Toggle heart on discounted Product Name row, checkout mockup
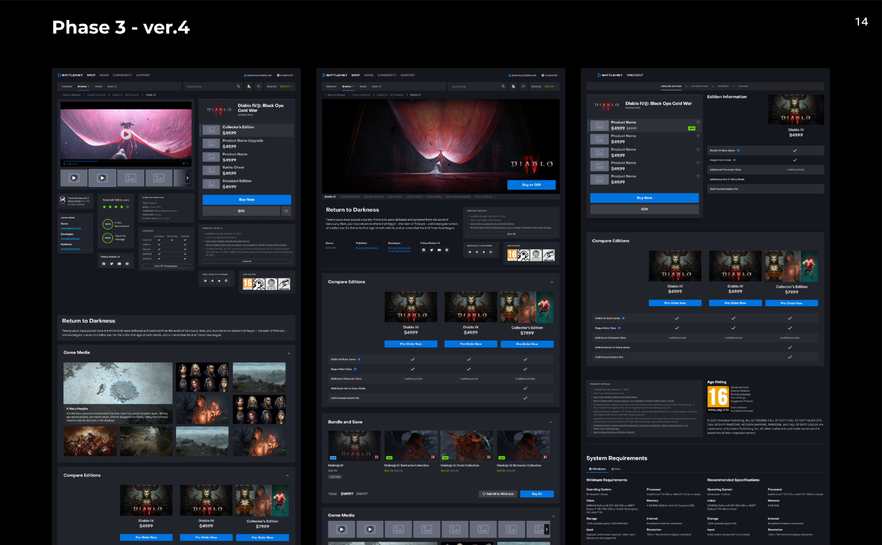This screenshot has height=545, width=882. point(698,123)
